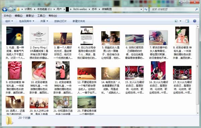This screenshot has width=201, height=128.
Task: Click the Forward navigation arrow button
Action: click(10, 9)
